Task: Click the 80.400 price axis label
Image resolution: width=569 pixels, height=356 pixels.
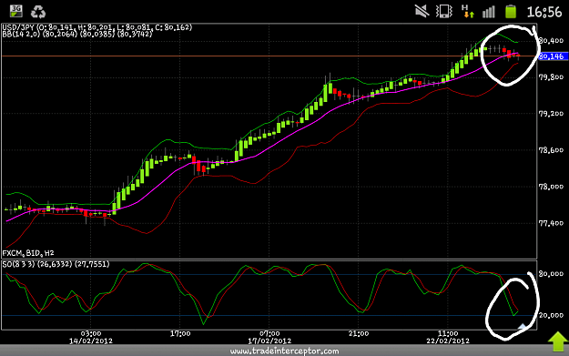Action: coord(551,40)
